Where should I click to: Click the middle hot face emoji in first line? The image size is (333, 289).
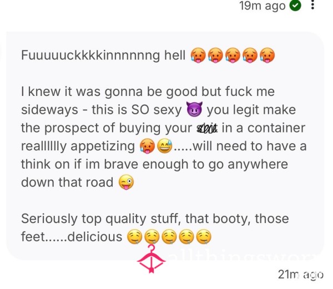(233, 55)
